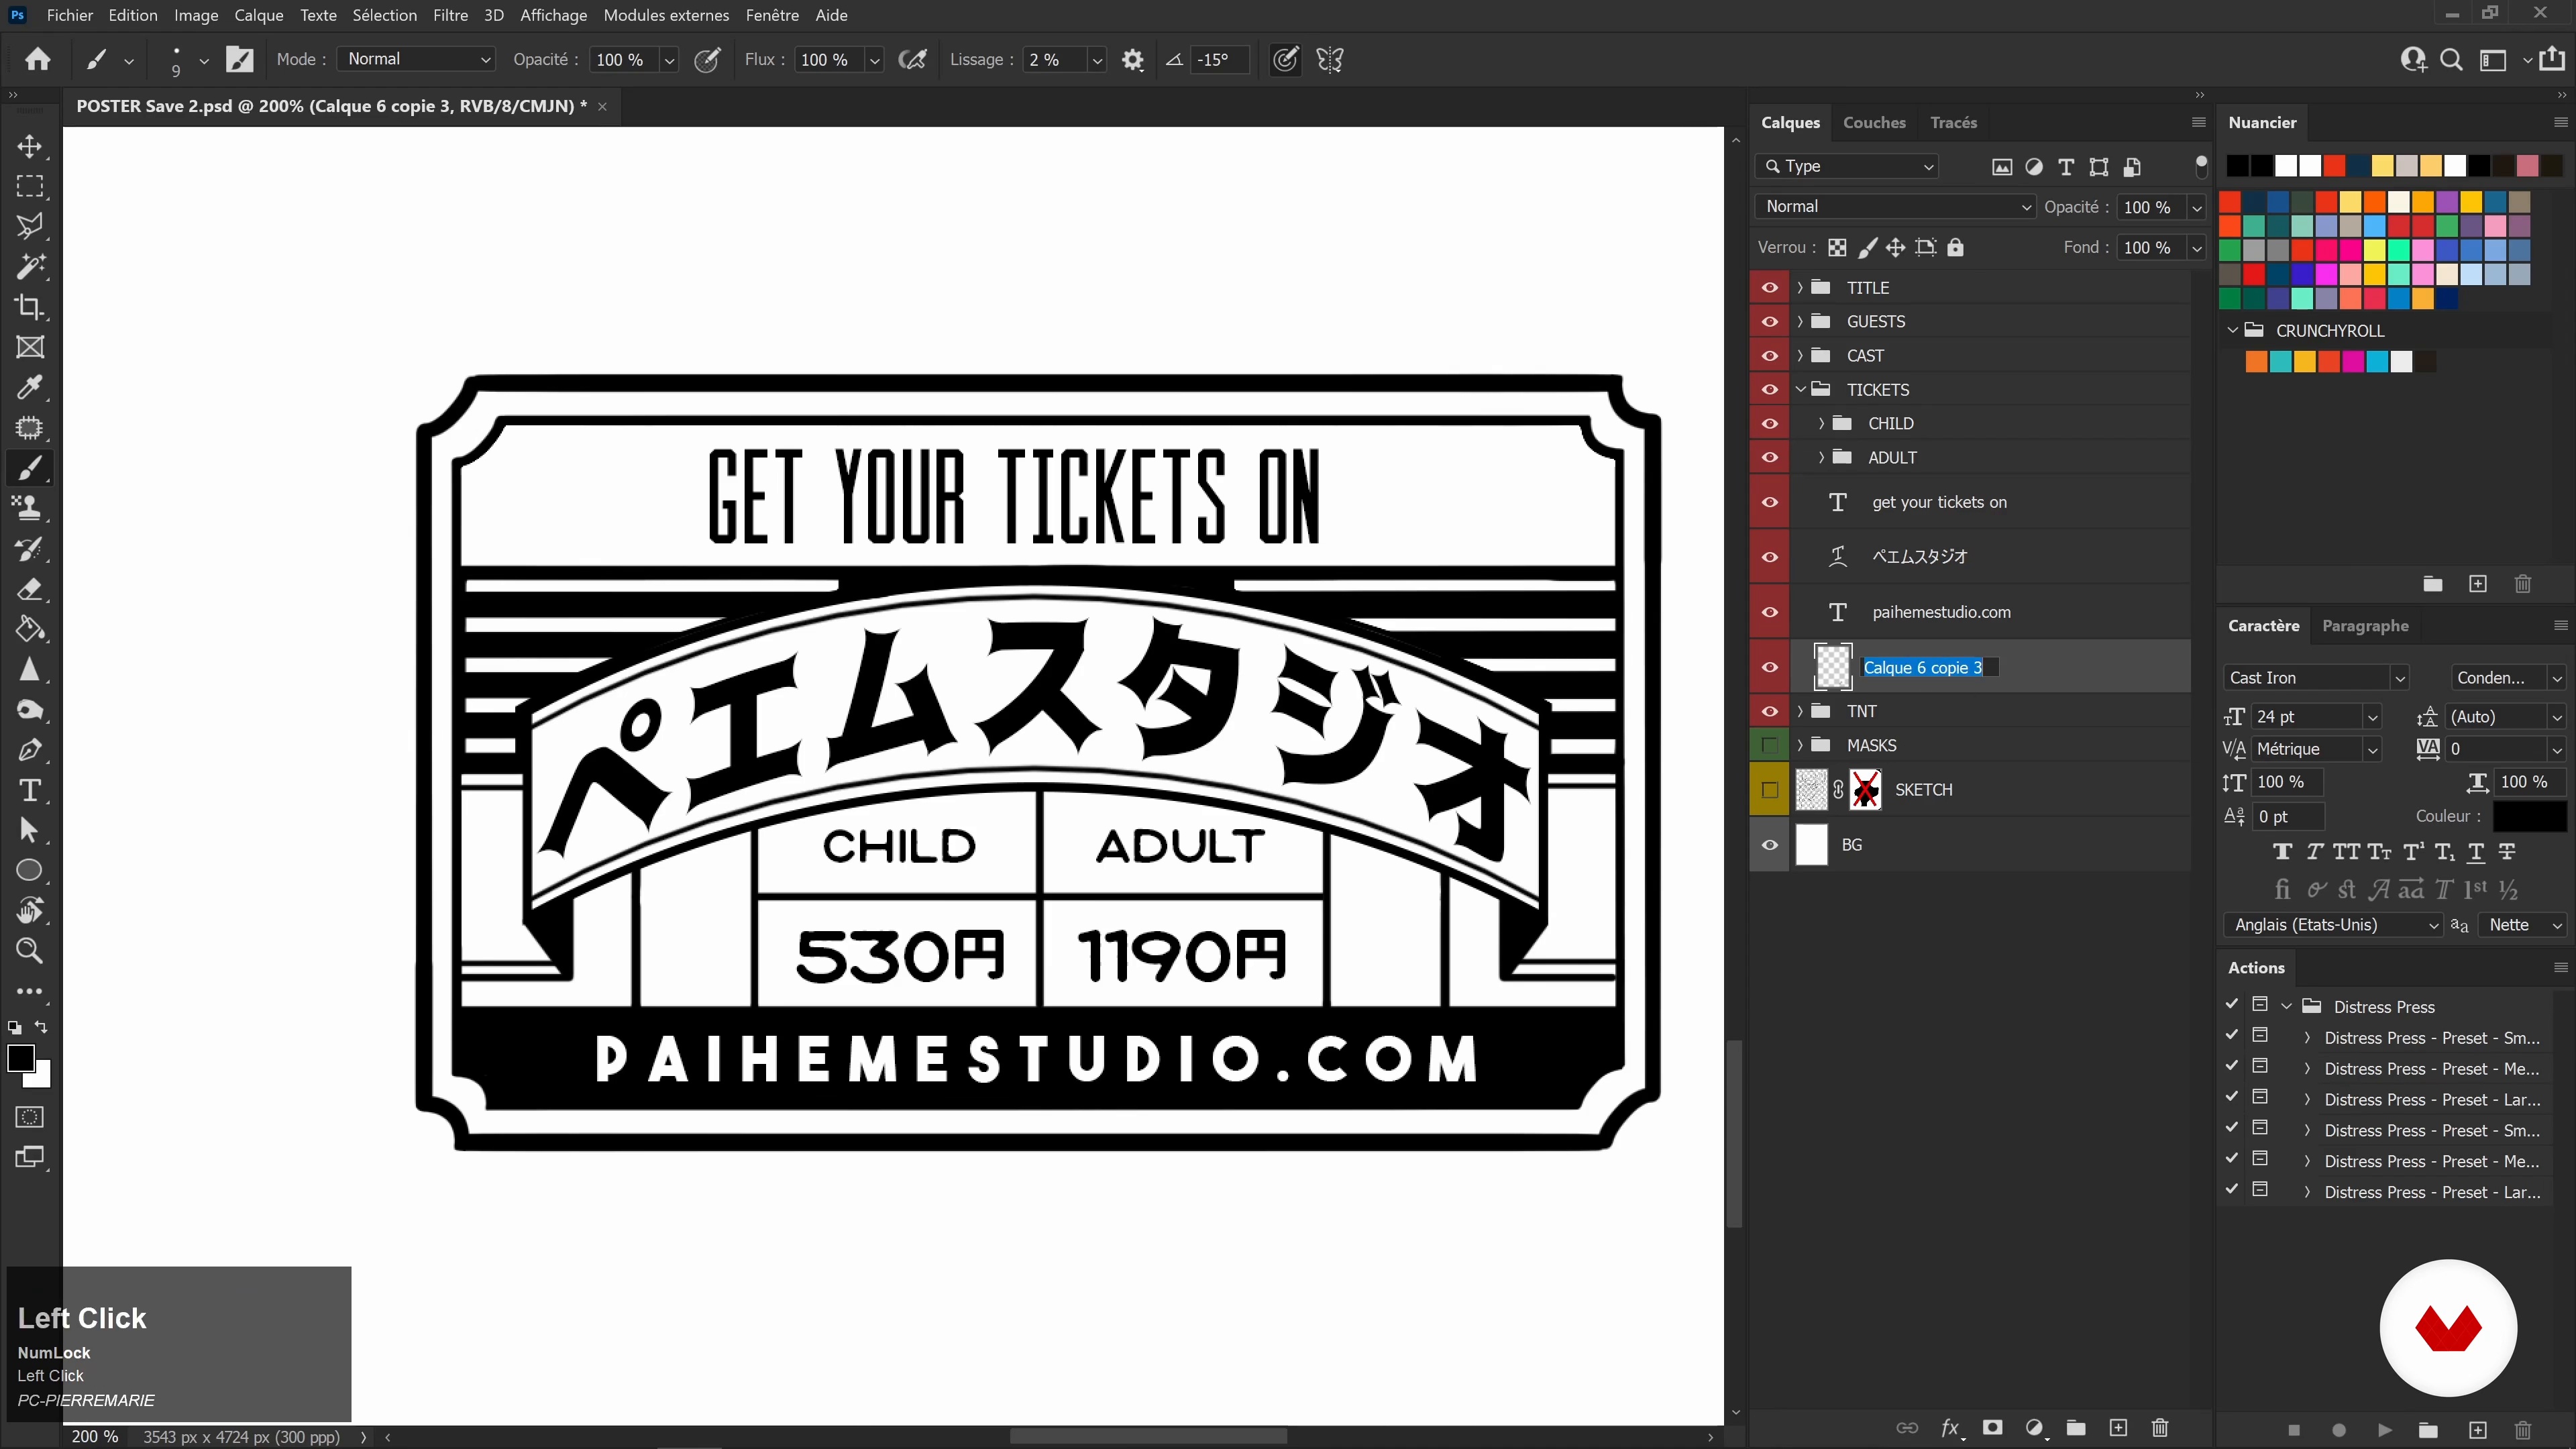Select the Polygonal Lasso tool
Image resolution: width=2576 pixels, height=1449 pixels.
(30, 226)
